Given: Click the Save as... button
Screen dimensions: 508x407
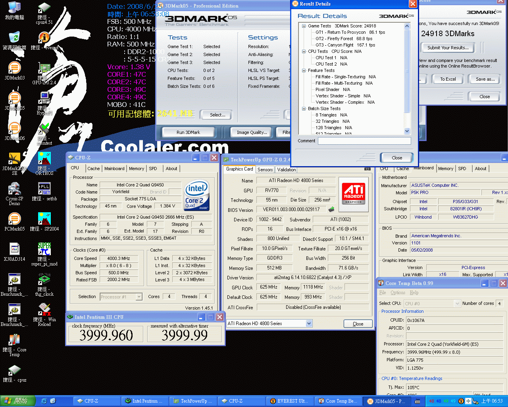Looking at the screenshot, I should (485, 79).
